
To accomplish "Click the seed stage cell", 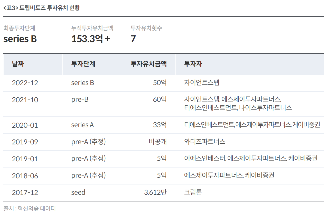I will click(78, 192).
